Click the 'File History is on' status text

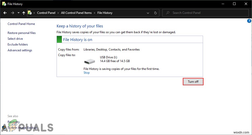78,40
